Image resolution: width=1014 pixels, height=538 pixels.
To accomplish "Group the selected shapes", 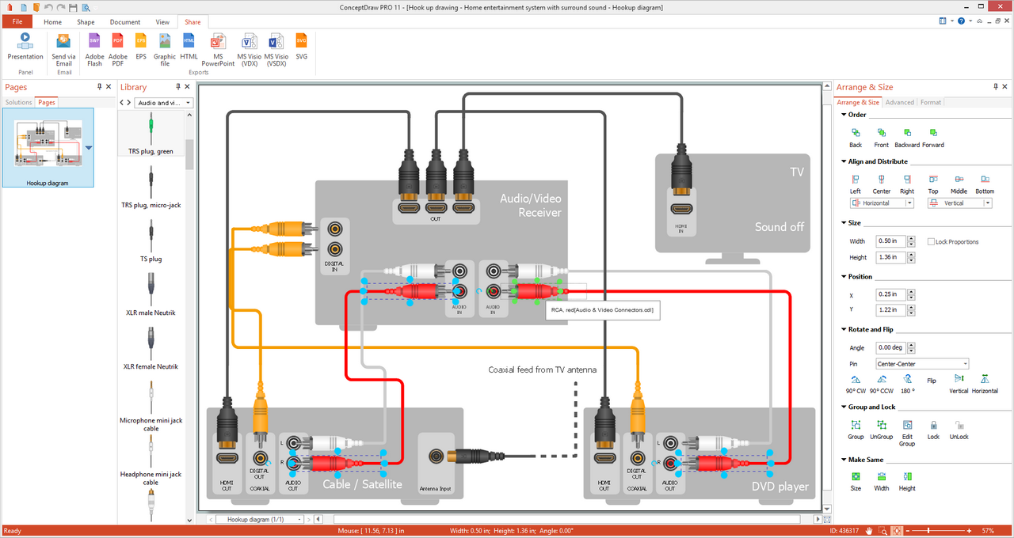I will (x=856, y=430).
